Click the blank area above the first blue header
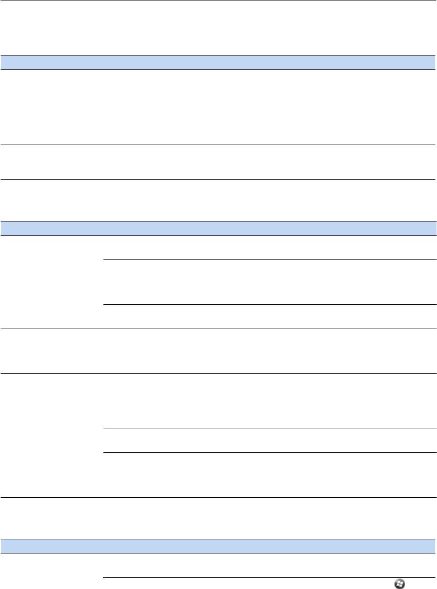Screen dimensions: 437x589 coord(218,28)
